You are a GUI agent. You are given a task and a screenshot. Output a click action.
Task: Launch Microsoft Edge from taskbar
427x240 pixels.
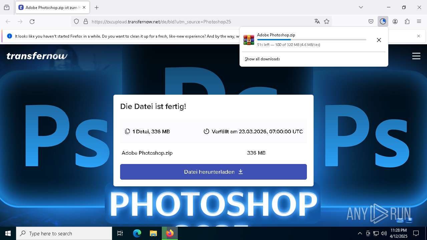[137, 233]
